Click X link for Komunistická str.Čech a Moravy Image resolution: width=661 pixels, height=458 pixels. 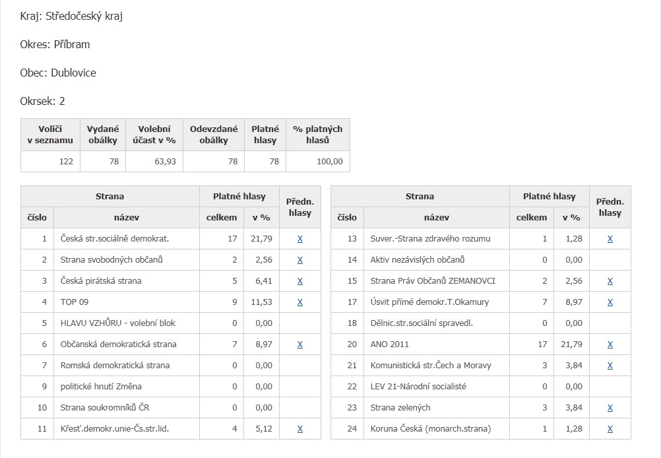click(610, 366)
